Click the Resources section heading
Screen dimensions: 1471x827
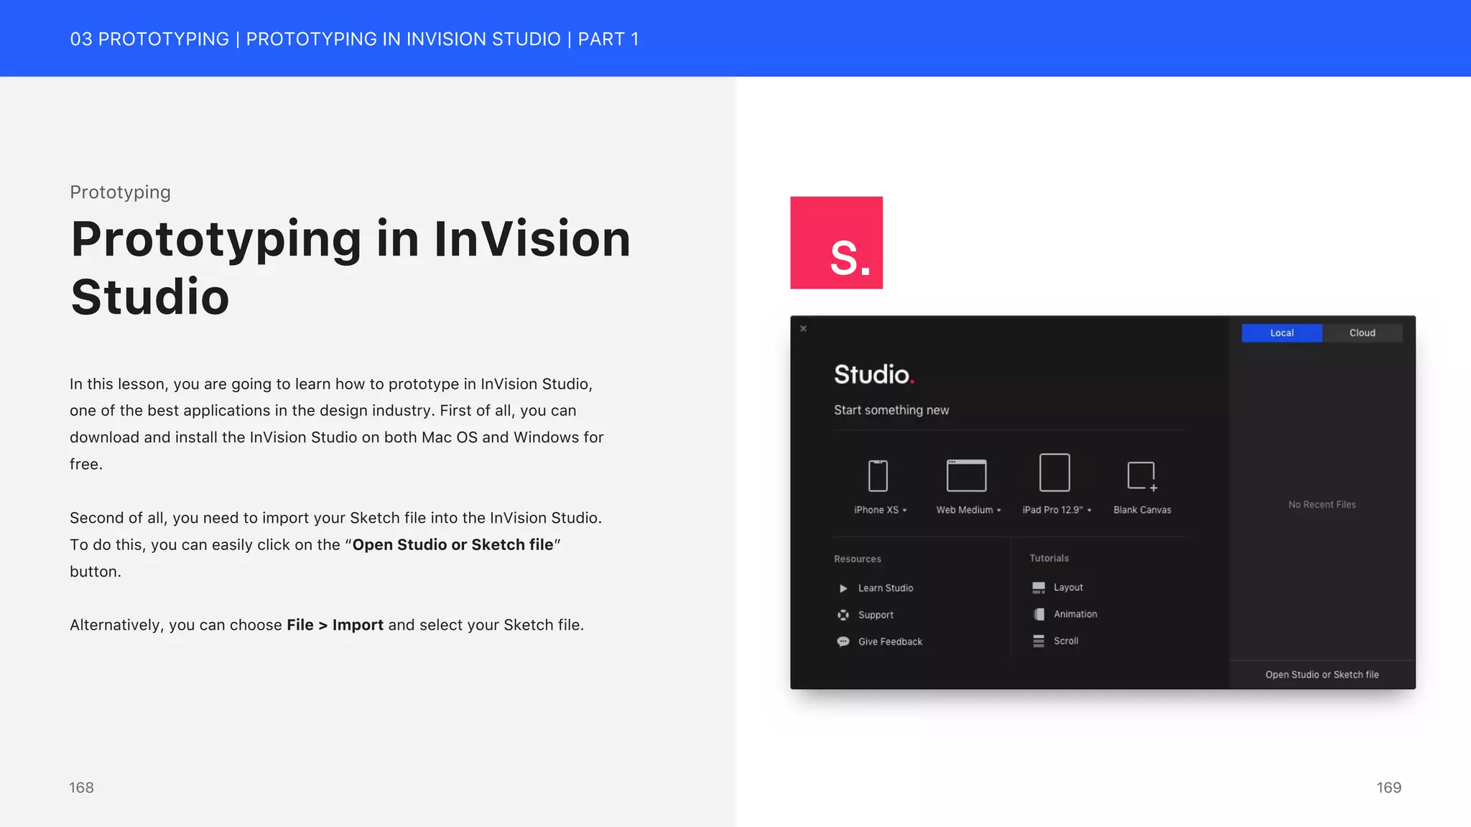click(857, 559)
